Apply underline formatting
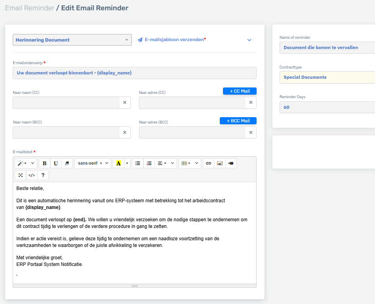This screenshot has width=375, height=304. pos(55,163)
